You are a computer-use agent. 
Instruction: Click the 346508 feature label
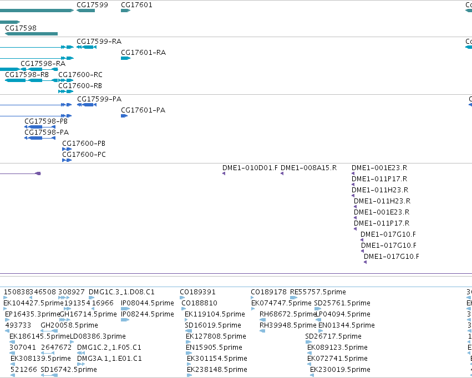[x=43, y=292]
